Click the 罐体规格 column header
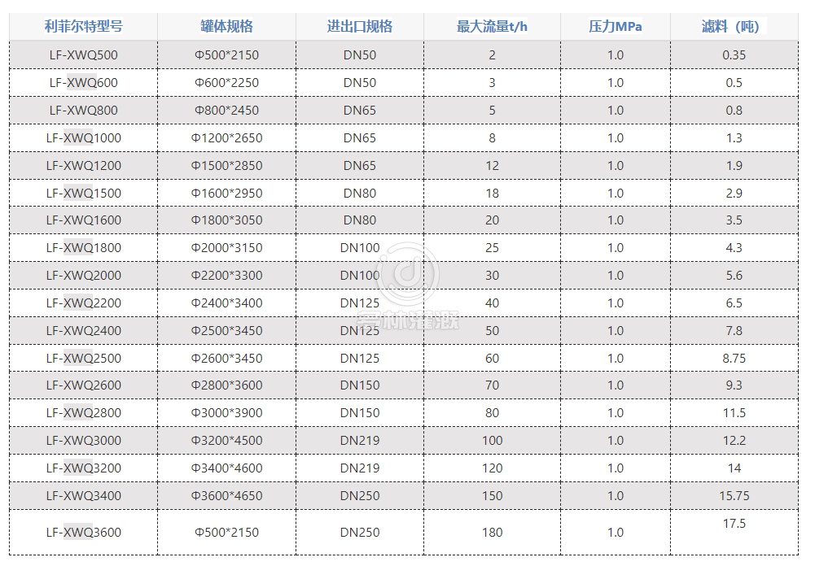The height and width of the screenshot is (566, 815). 226,26
